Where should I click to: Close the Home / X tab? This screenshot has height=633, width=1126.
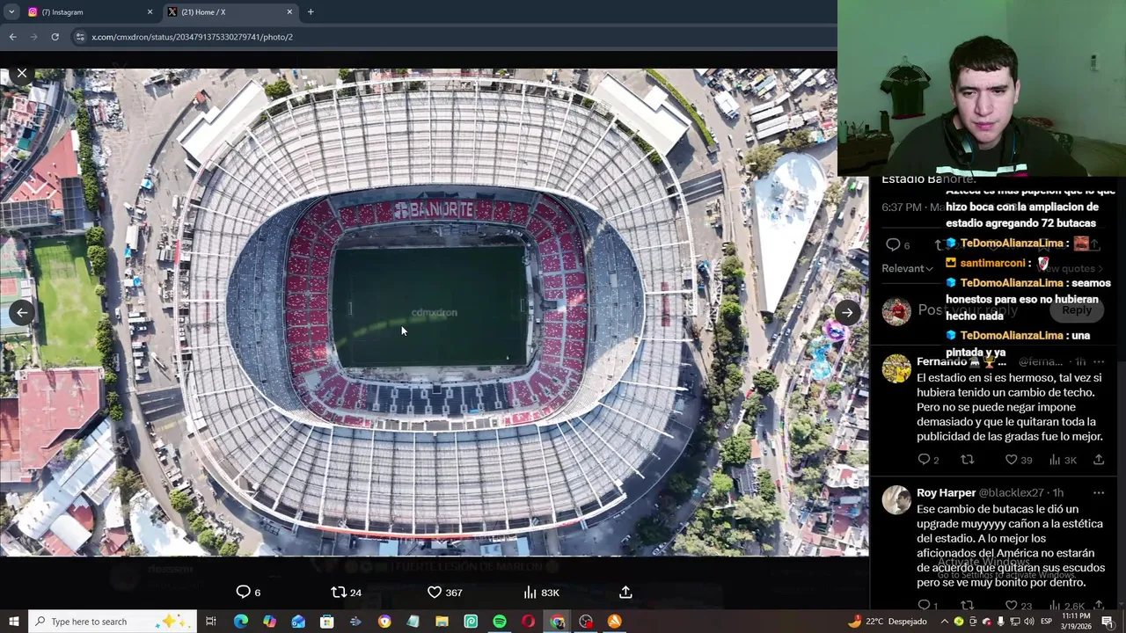pyautogui.click(x=289, y=12)
